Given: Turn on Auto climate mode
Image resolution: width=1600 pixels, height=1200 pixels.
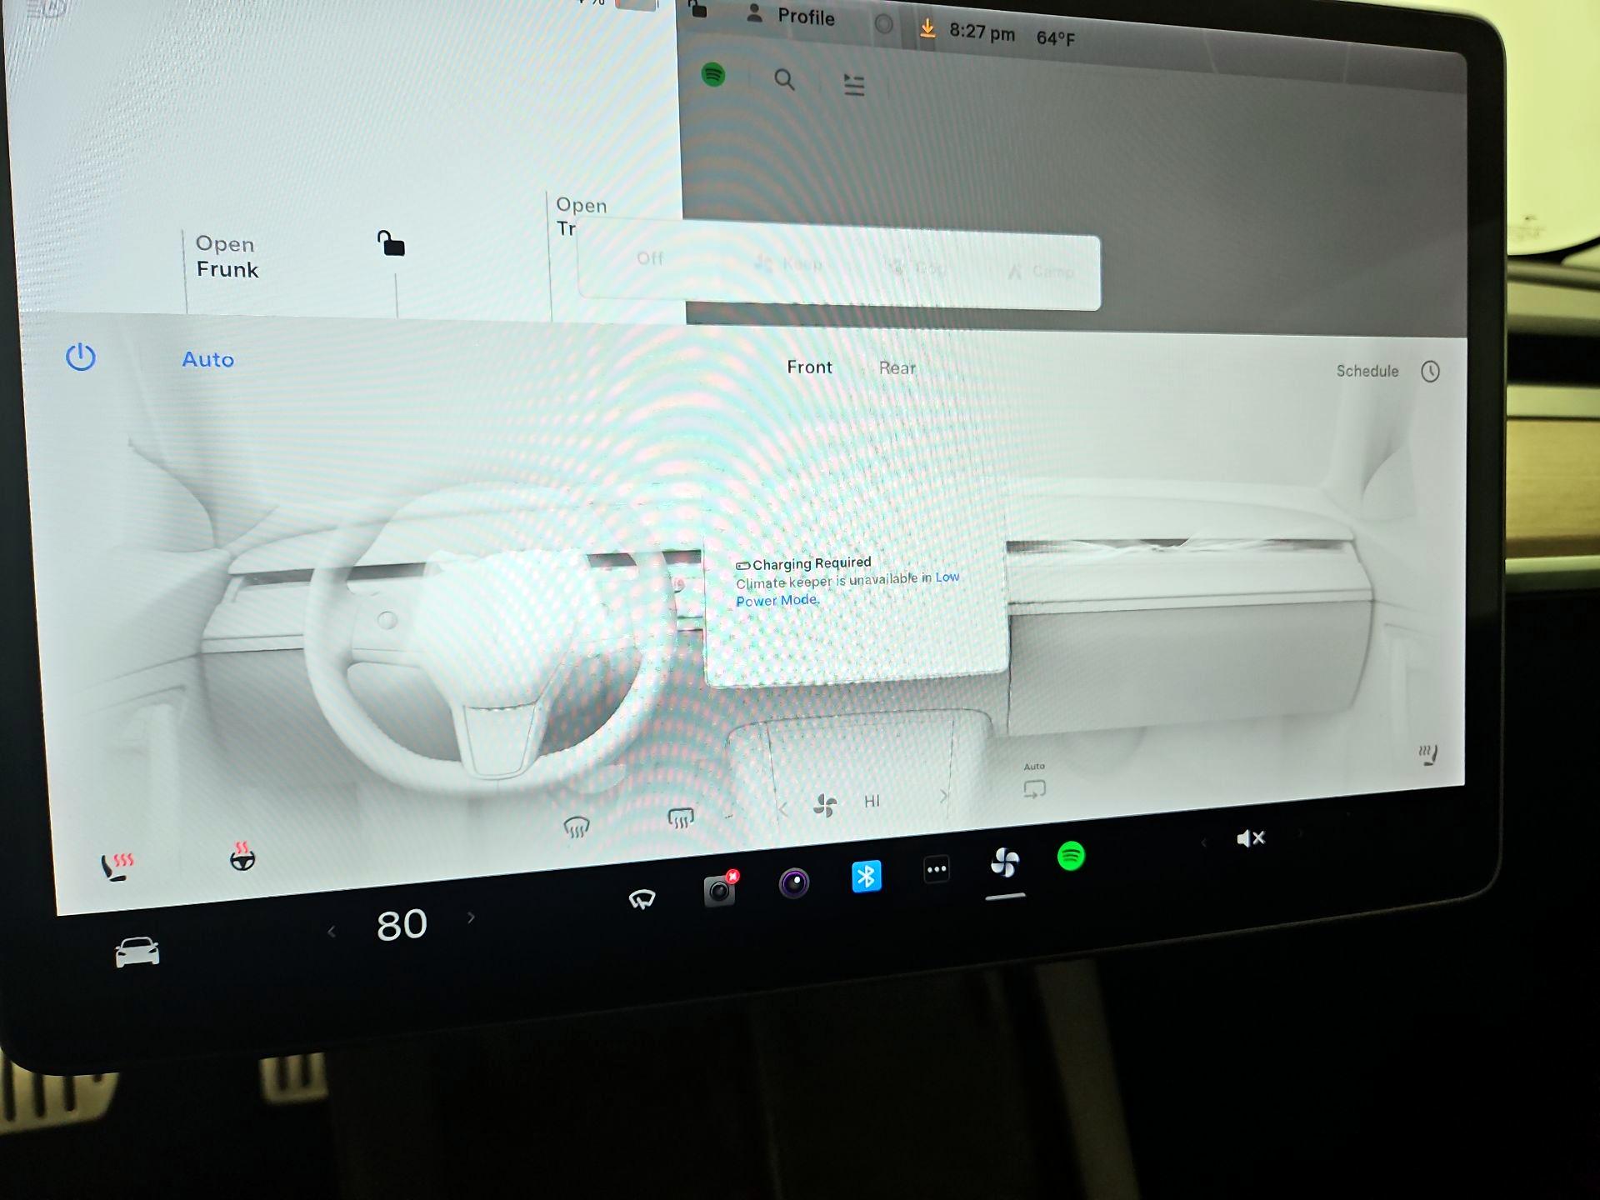Looking at the screenshot, I should click(207, 360).
